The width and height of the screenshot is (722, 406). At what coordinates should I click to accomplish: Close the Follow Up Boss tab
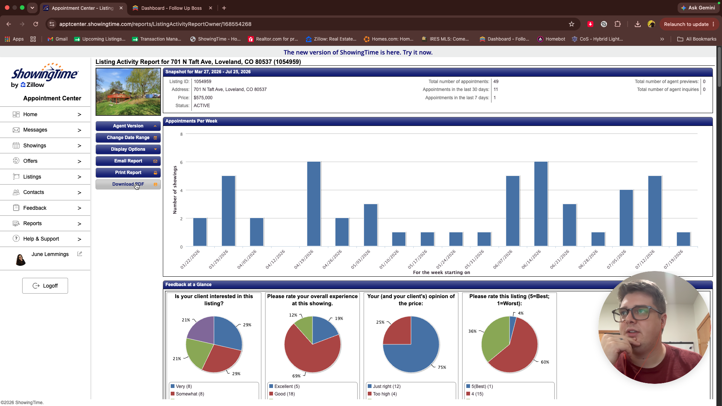point(211,8)
